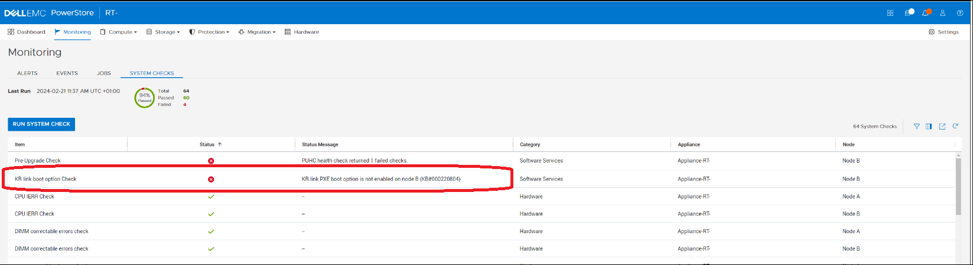This screenshot has height=265, width=973.
Task: Open the help question mark icon
Action: click(x=960, y=13)
